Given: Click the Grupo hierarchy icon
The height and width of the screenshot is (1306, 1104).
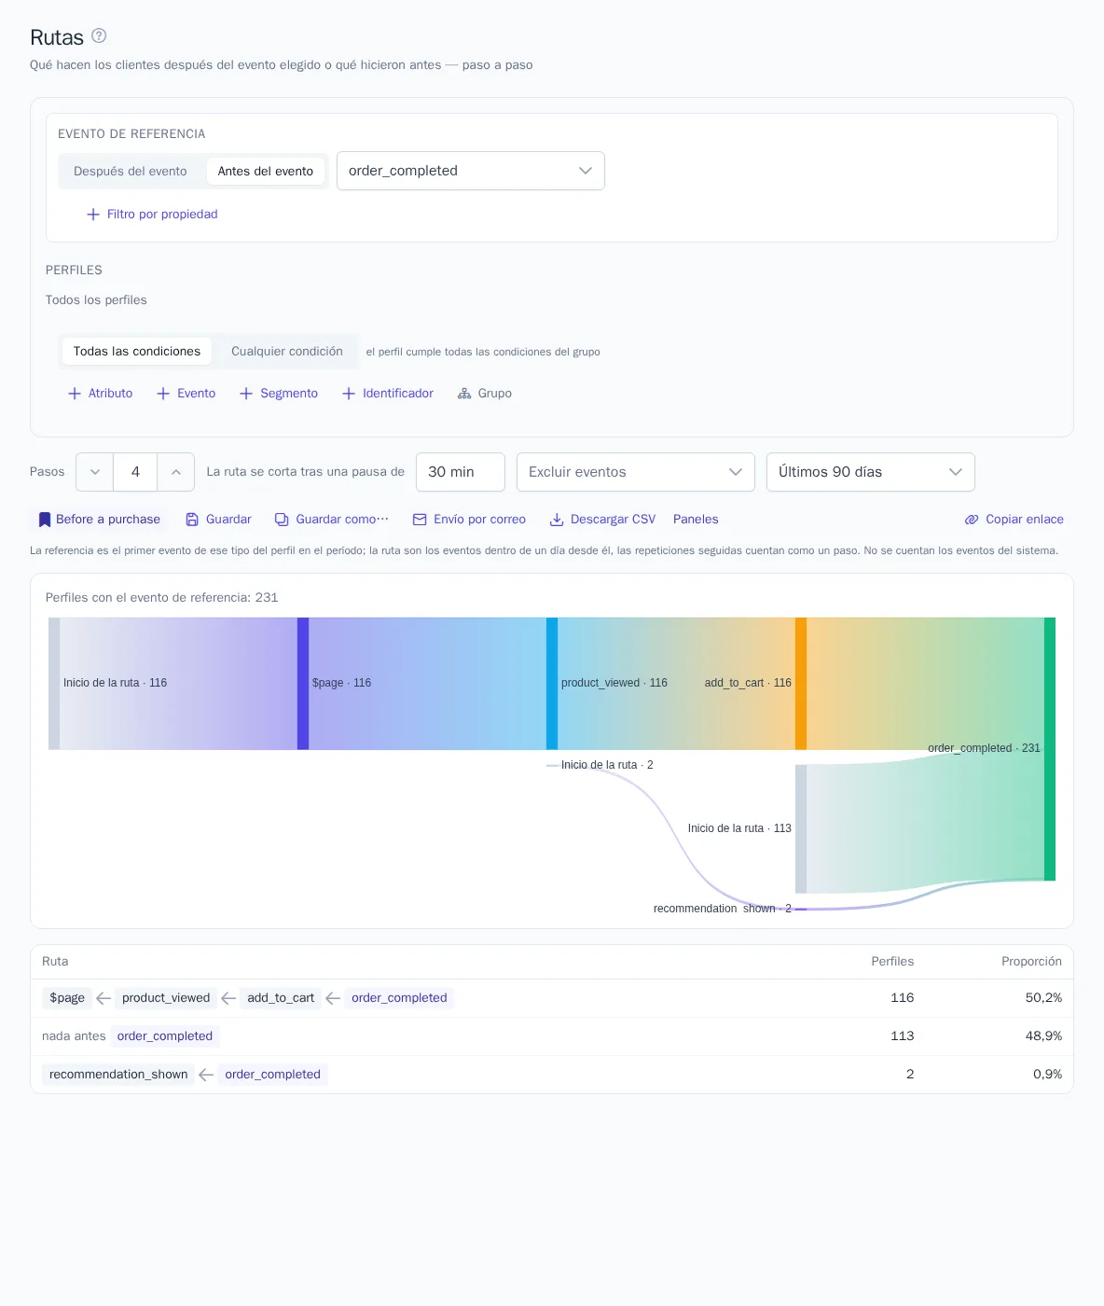Looking at the screenshot, I should coord(464,394).
